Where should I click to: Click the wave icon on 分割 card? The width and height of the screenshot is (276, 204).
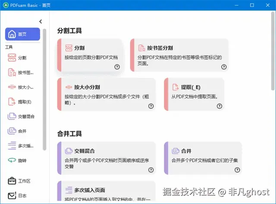(69, 48)
